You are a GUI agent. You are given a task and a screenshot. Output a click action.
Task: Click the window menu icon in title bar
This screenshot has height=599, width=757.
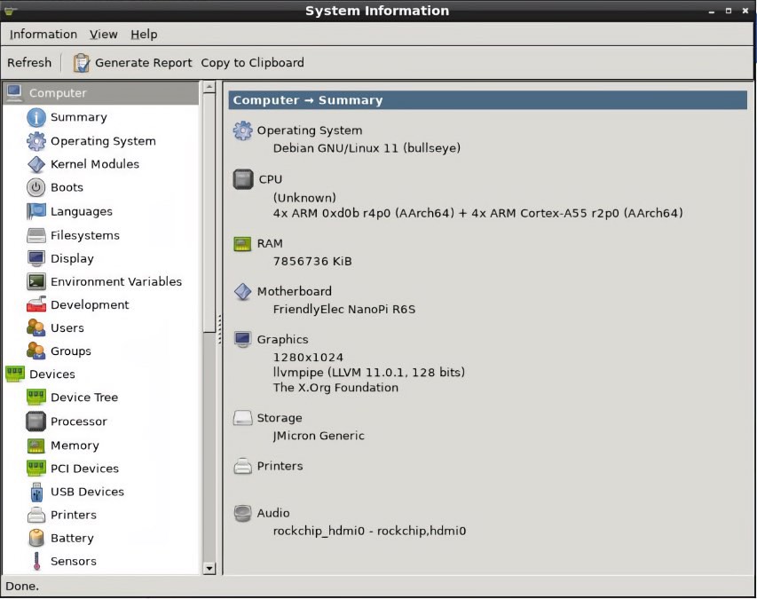10,11
